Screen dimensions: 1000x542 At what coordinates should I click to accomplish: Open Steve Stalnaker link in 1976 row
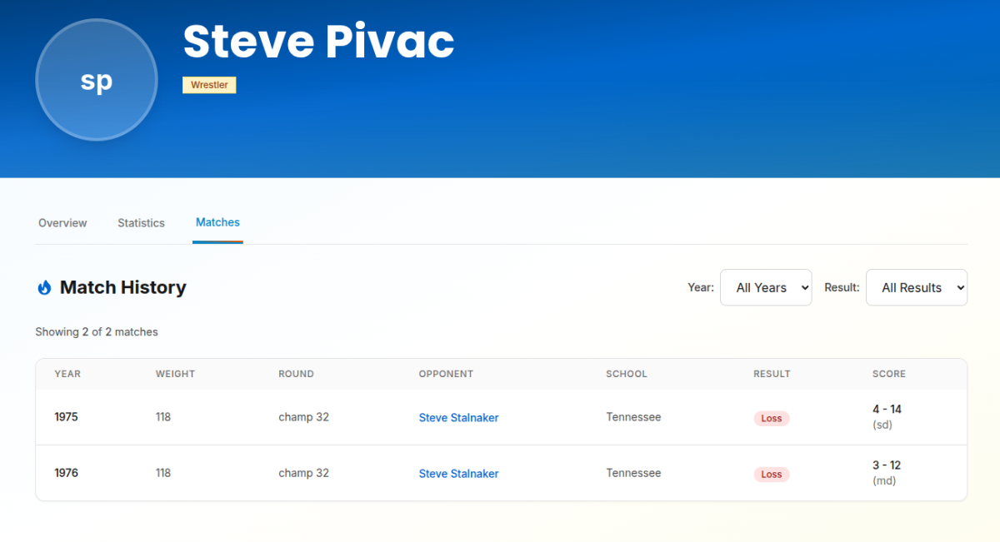click(x=458, y=474)
